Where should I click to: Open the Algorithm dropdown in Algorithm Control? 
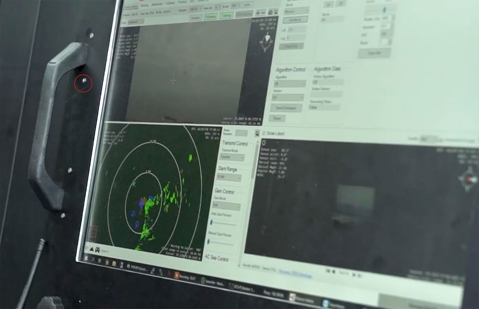tap(290, 84)
